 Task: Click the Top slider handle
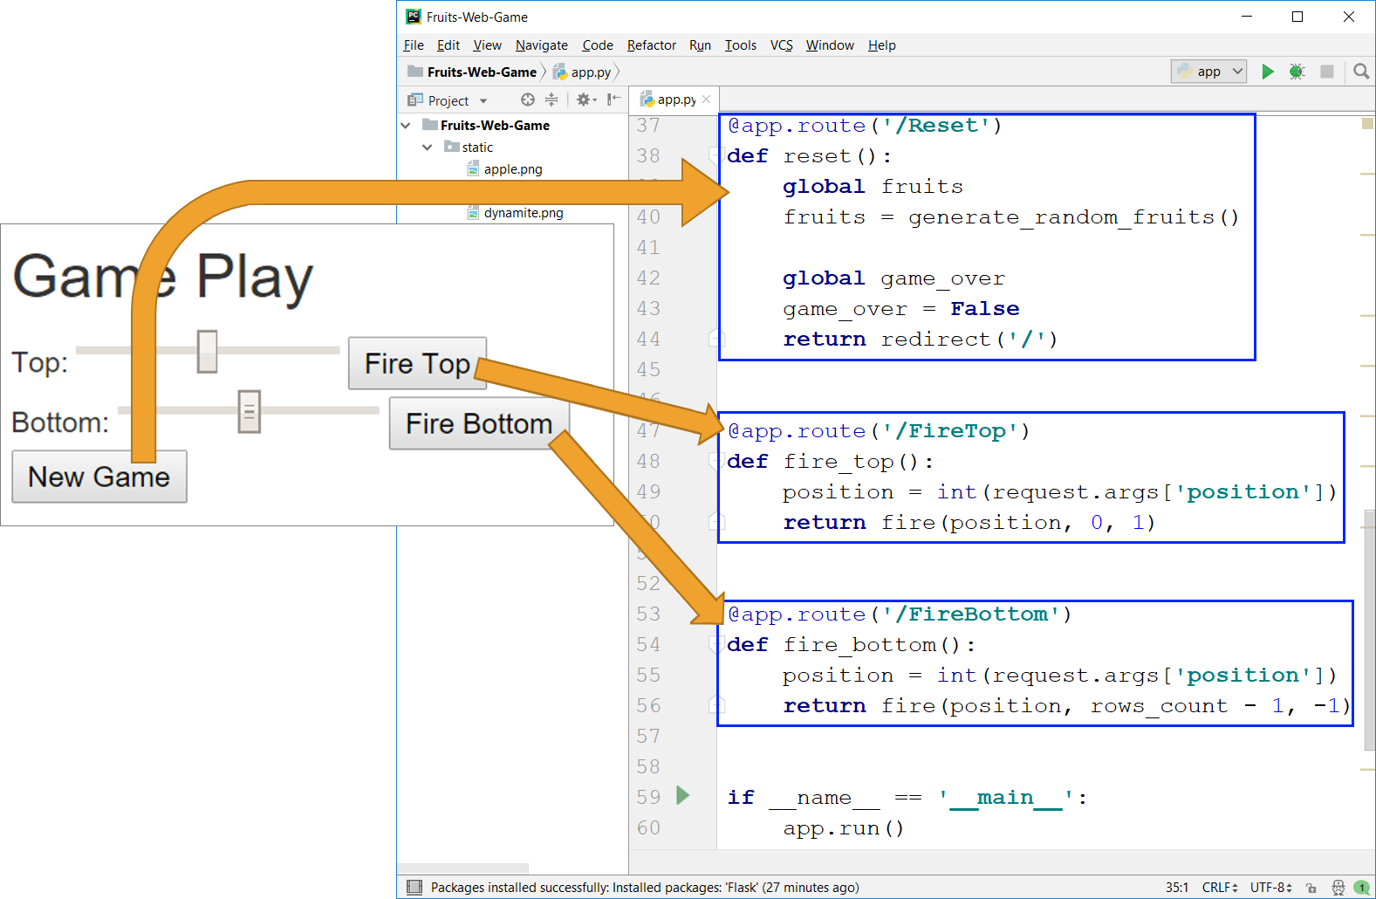coord(207,352)
